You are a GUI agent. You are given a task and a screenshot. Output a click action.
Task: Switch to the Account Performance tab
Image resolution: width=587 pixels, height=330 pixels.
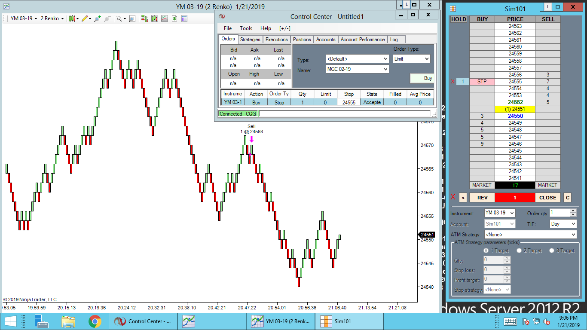click(363, 40)
